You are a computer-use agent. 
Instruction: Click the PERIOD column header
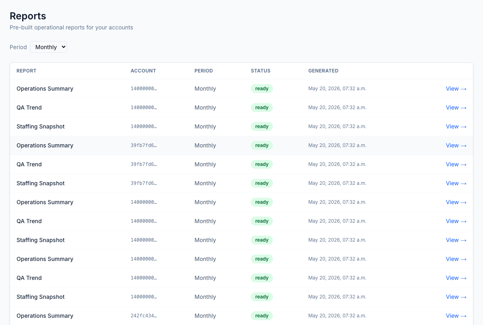204,71
